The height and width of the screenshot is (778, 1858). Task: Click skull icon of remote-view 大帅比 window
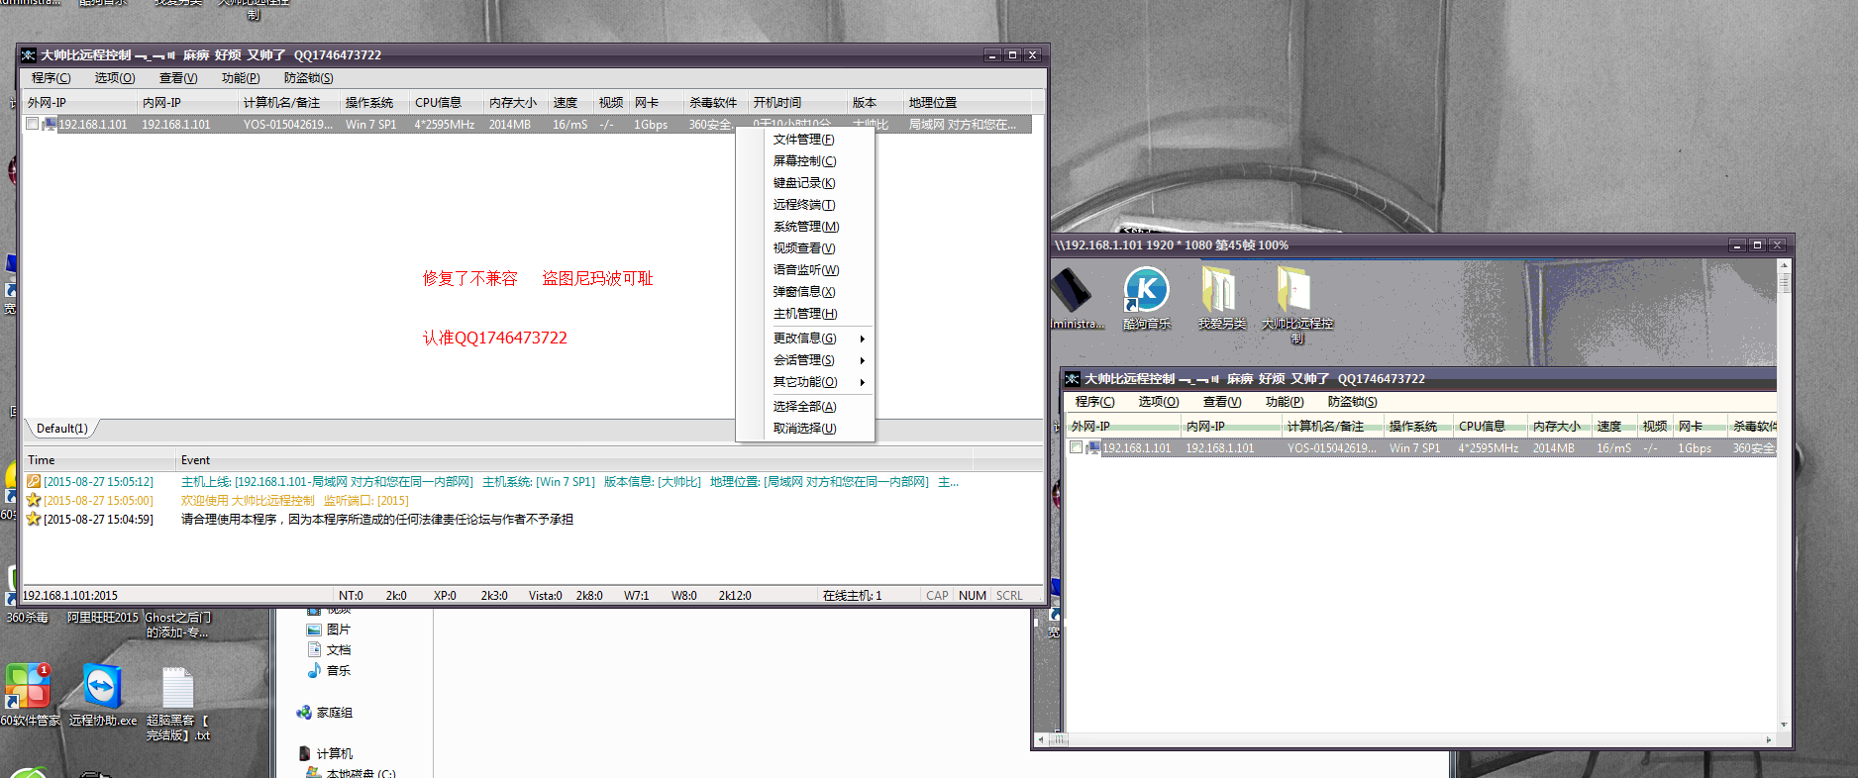click(x=1073, y=379)
